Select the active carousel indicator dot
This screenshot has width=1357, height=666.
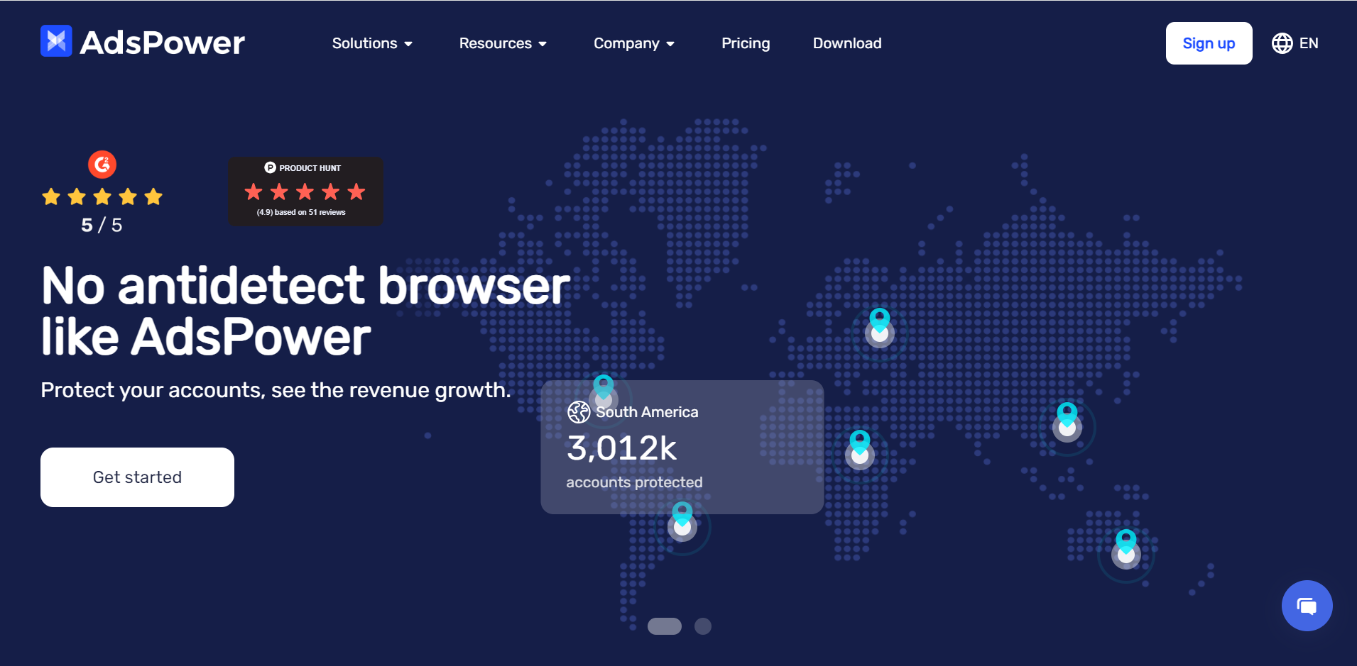665,626
